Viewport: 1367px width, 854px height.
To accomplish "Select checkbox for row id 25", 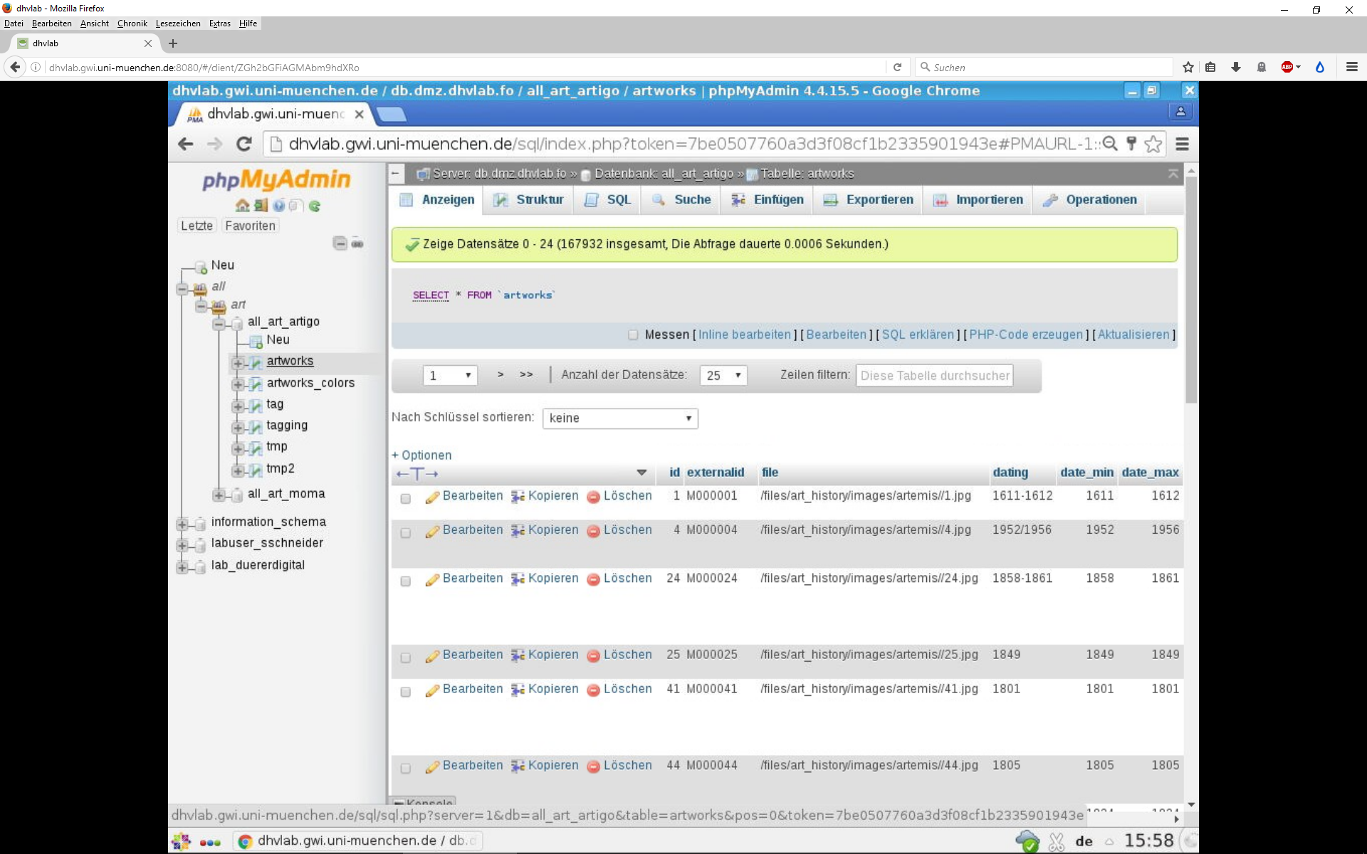I will [x=406, y=657].
